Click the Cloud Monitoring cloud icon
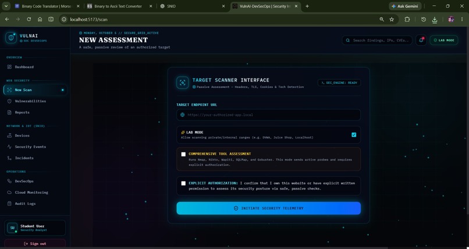Image resolution: width=469 pixels, height=249 pixels. coord(9,193)
